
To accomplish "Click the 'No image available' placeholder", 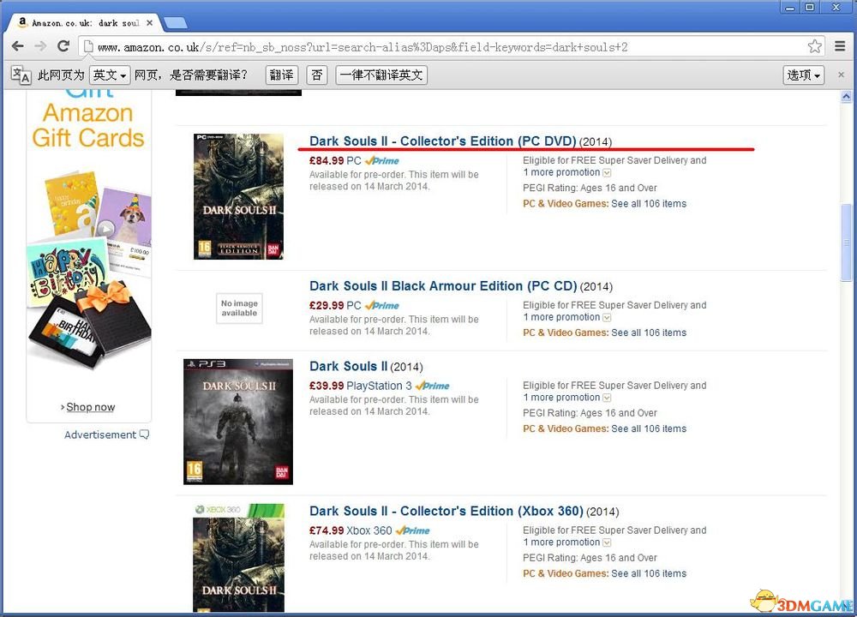I will 239,308.
